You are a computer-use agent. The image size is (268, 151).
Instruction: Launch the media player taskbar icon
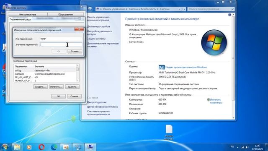coord(29,147)
